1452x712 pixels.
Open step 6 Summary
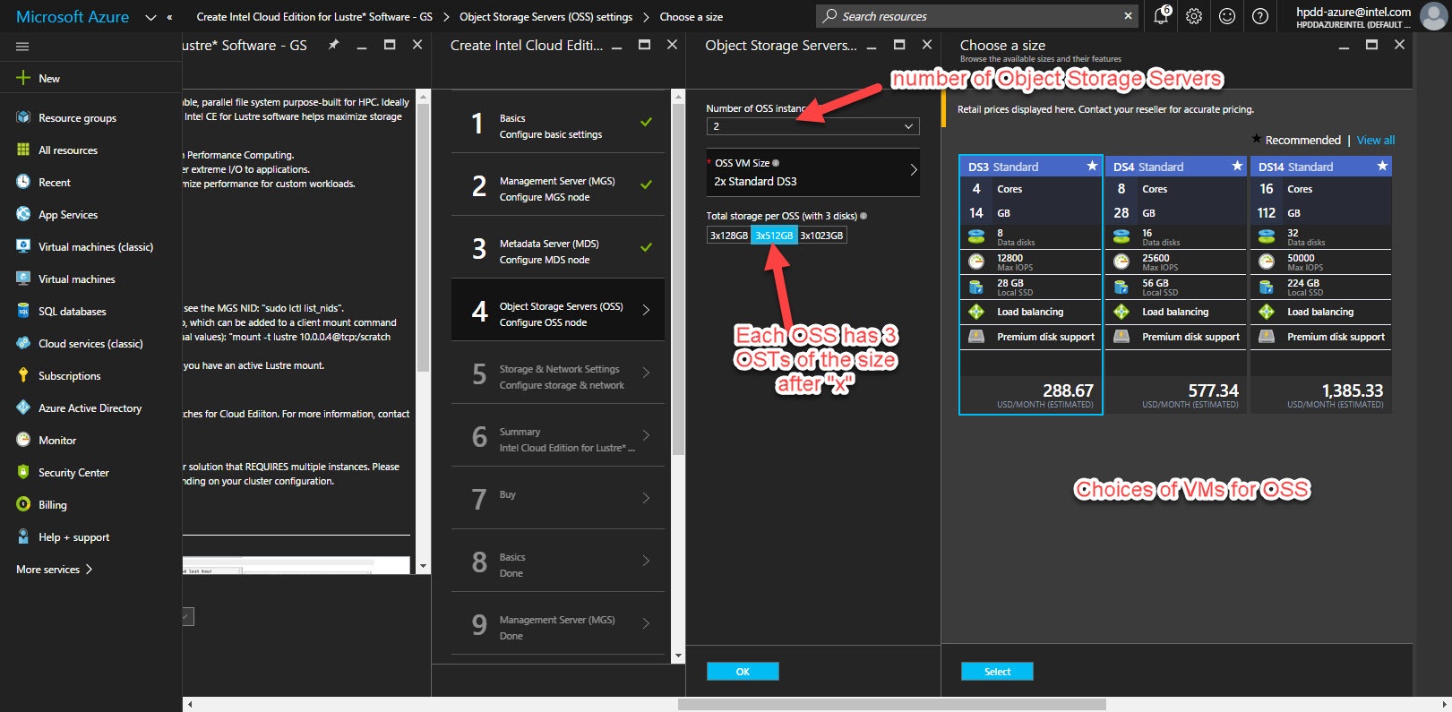click(x=558, y=435)
